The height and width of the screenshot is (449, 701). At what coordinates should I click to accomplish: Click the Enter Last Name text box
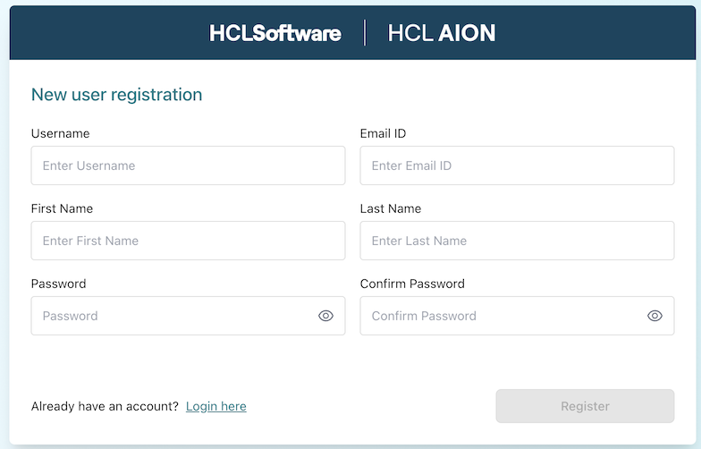pyautogui.click(x=517, y=241)
